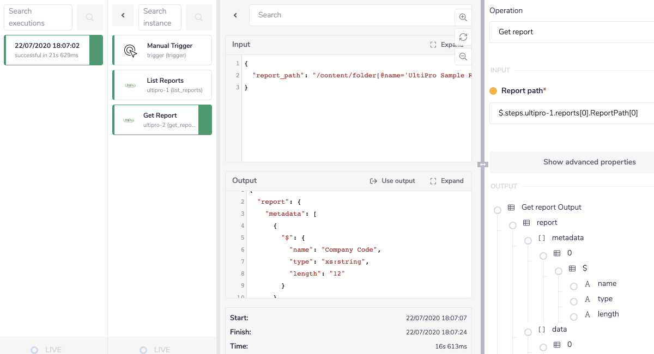The image size is (654, 354).
Task: Click the zoom in magnifier icon
Action: coord(463,17)
